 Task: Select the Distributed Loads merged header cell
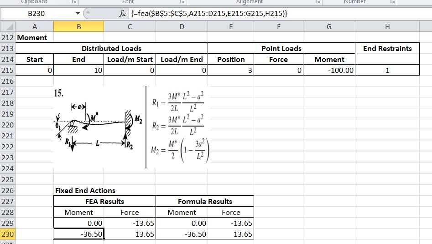click(111, 48)
